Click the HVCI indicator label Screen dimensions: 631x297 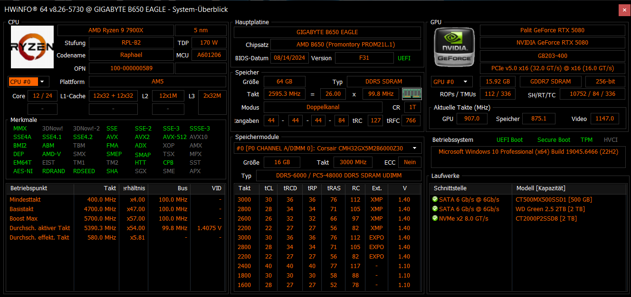click(611, 140)
